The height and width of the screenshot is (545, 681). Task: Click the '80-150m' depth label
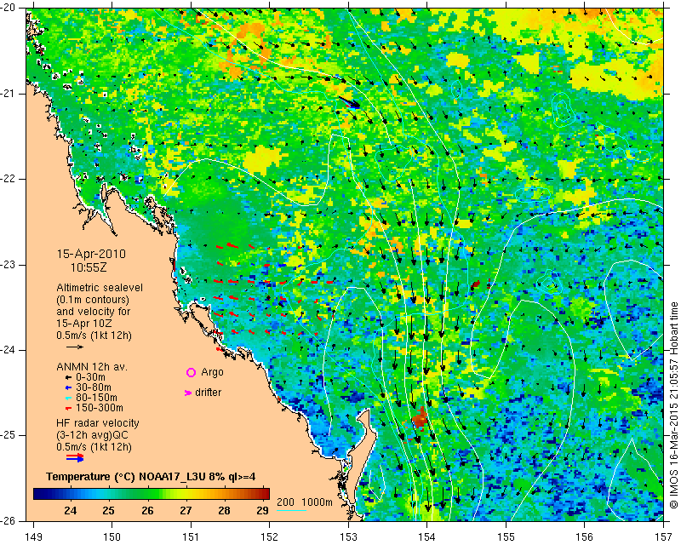[x=96, y=397]
